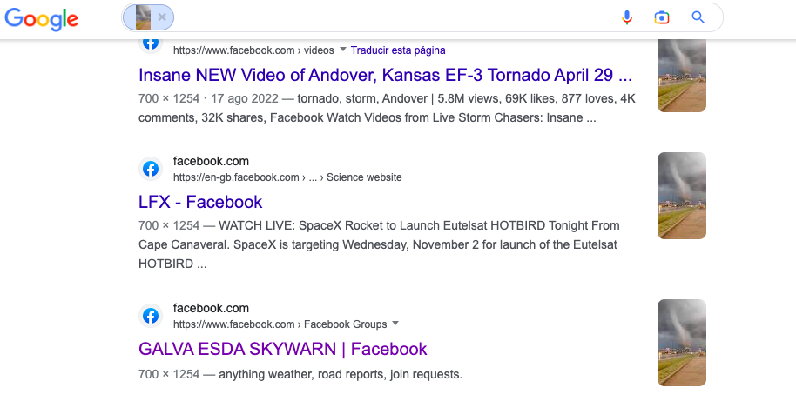Open thumbnail beside GALVA ESDA SKYWARN result

pos(682,343)
